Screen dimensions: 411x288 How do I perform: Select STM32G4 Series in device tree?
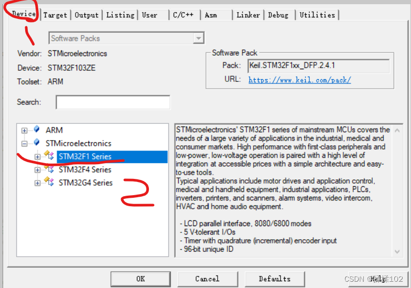coord(85,183)
